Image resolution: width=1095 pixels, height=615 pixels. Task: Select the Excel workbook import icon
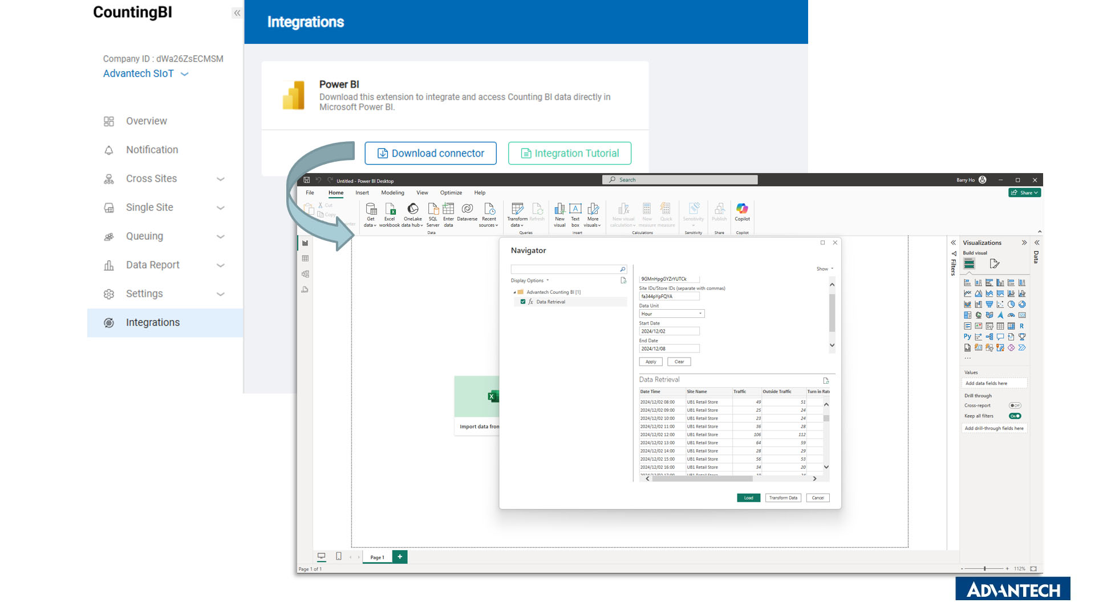click(390, 212)
